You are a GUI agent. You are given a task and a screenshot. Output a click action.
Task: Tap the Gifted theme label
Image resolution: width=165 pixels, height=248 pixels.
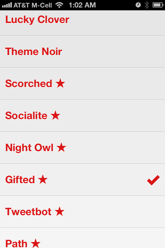click(20, 180)
